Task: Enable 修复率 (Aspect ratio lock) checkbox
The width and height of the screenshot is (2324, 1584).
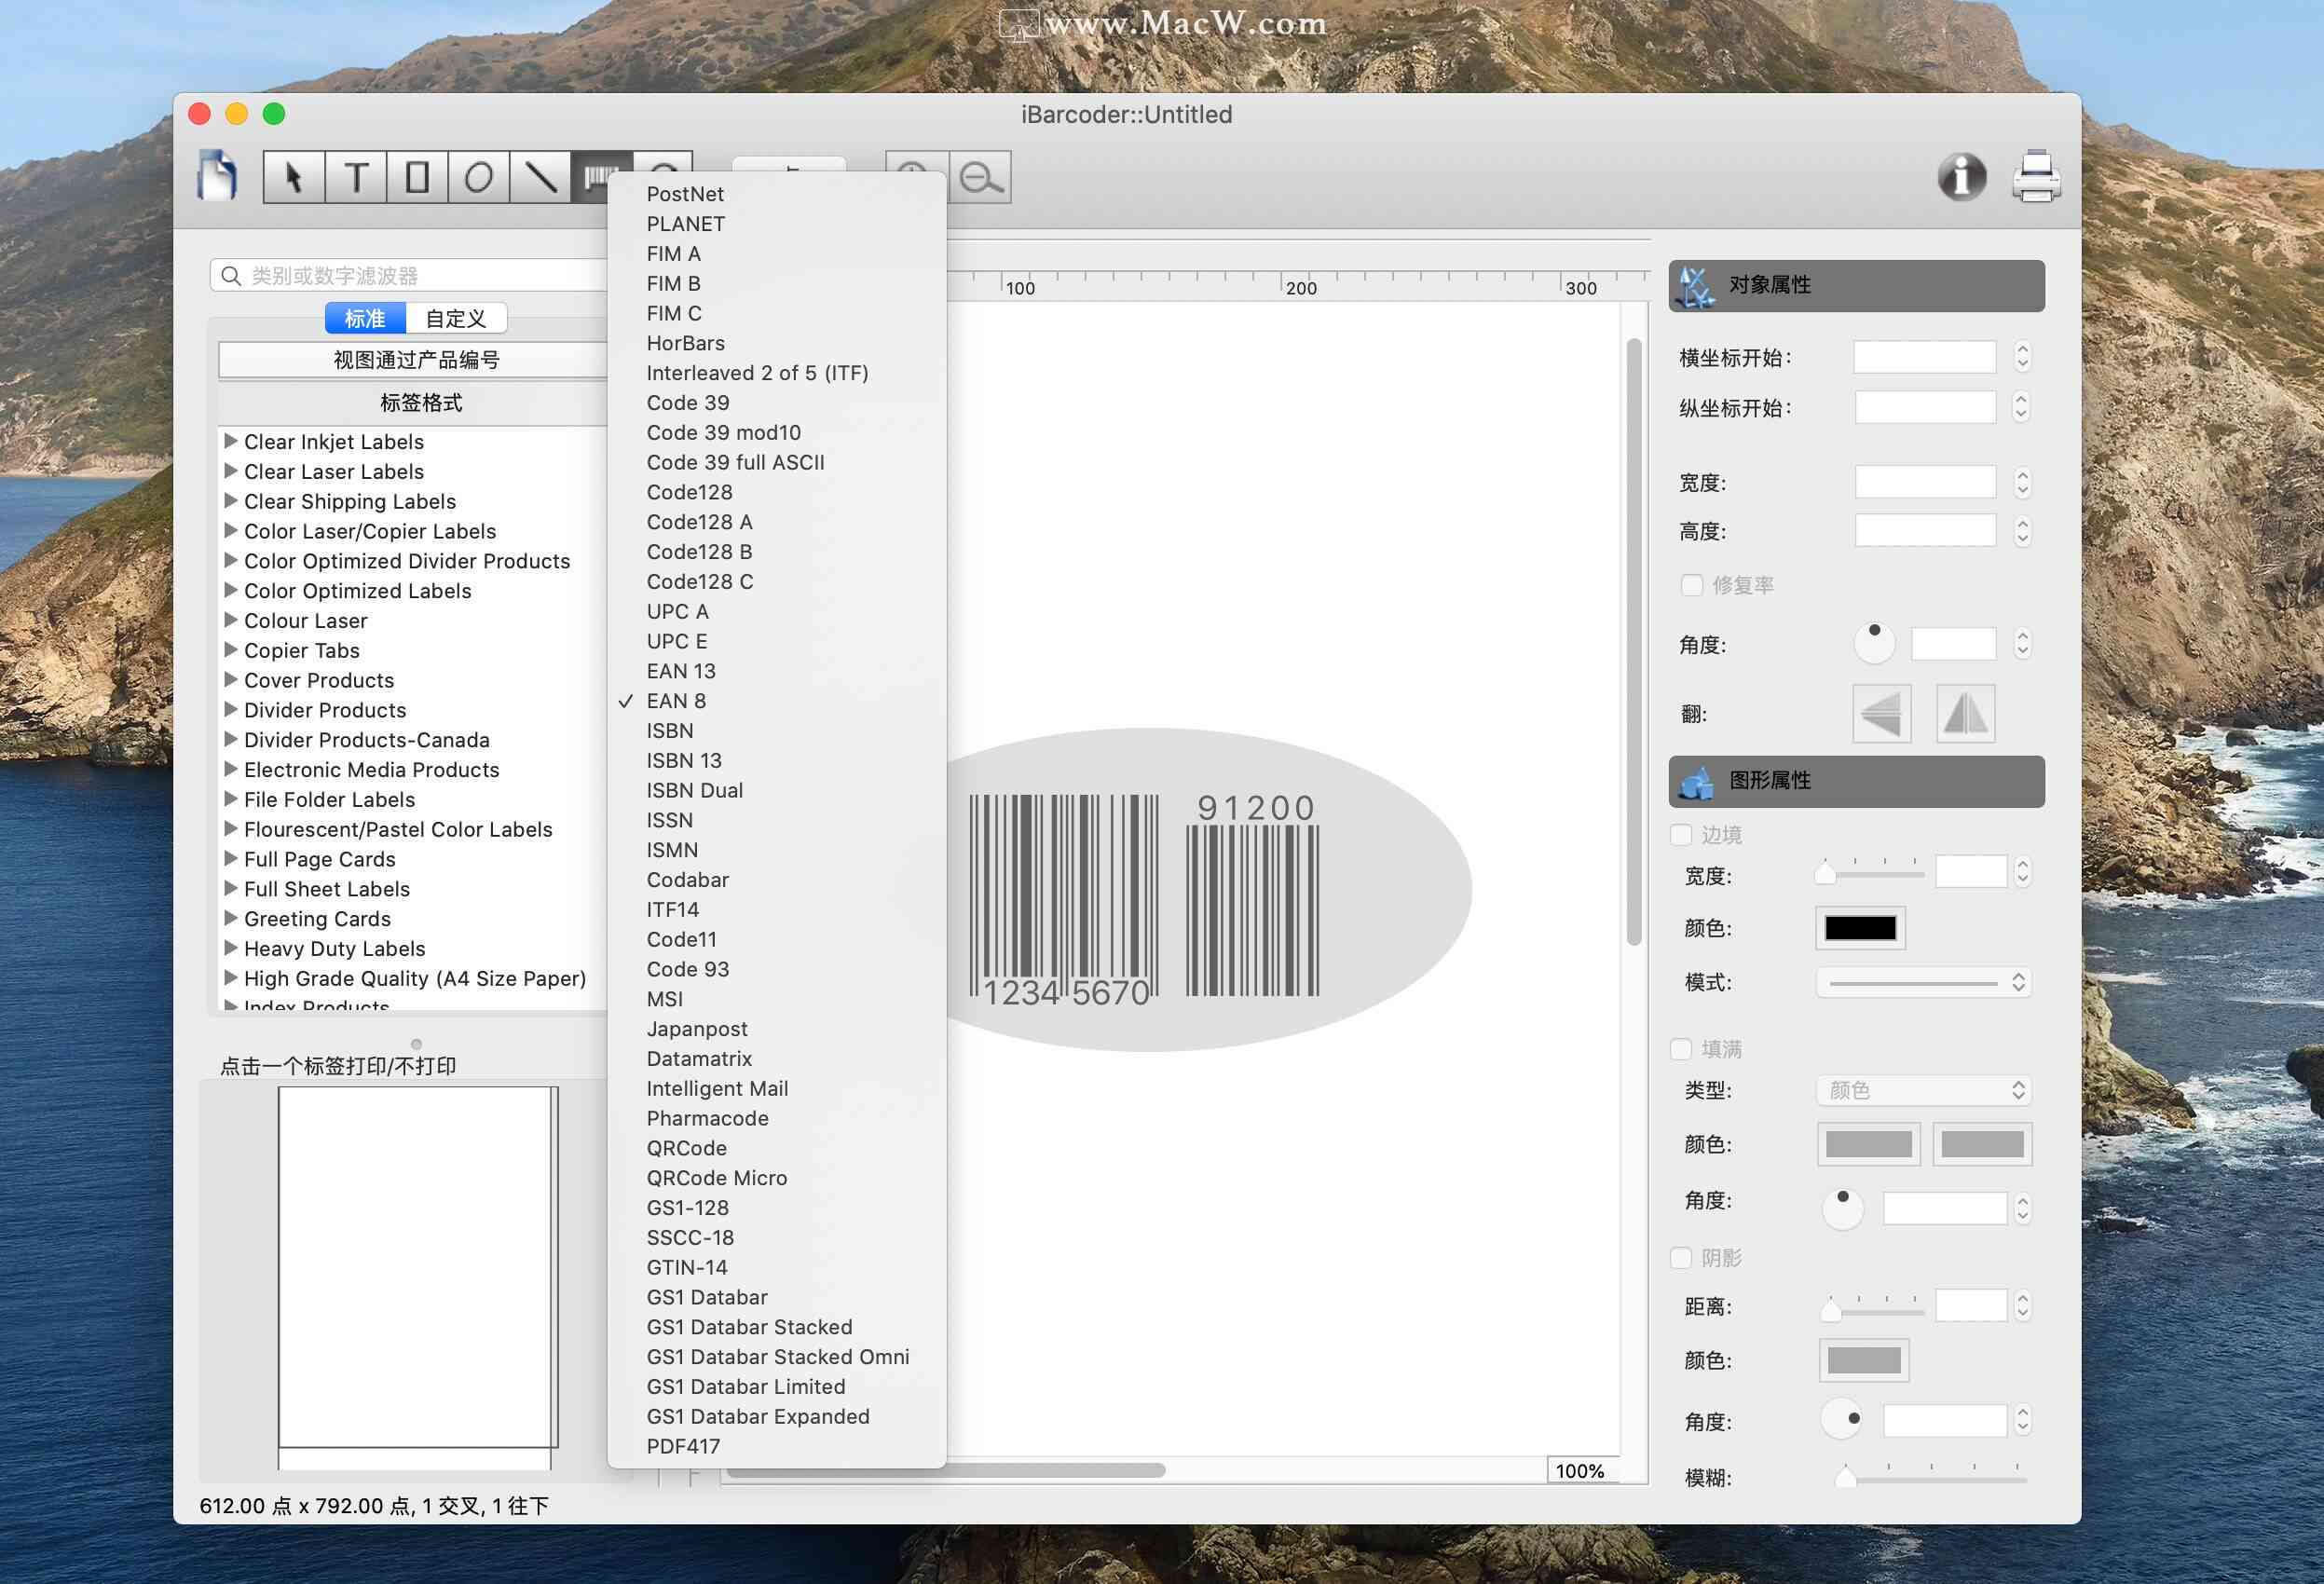Action: [x=1688, y=584]
